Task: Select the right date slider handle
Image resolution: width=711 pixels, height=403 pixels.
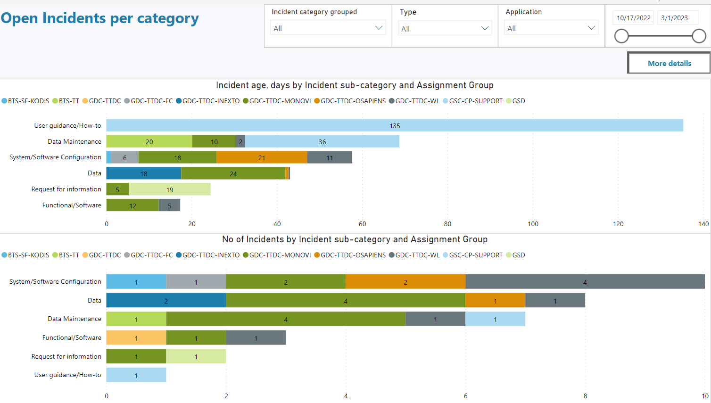Action: point(699,36)
